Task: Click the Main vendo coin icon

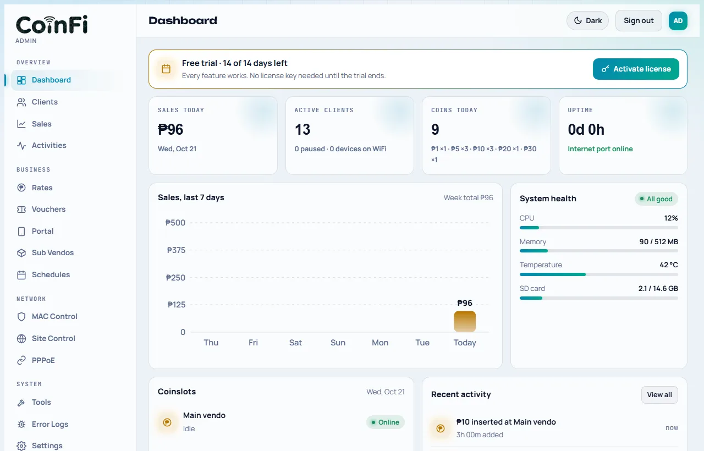Action: tap(167, 422)
